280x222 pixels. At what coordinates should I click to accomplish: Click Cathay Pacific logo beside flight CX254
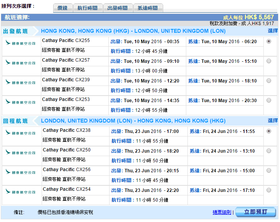[20, 192]
